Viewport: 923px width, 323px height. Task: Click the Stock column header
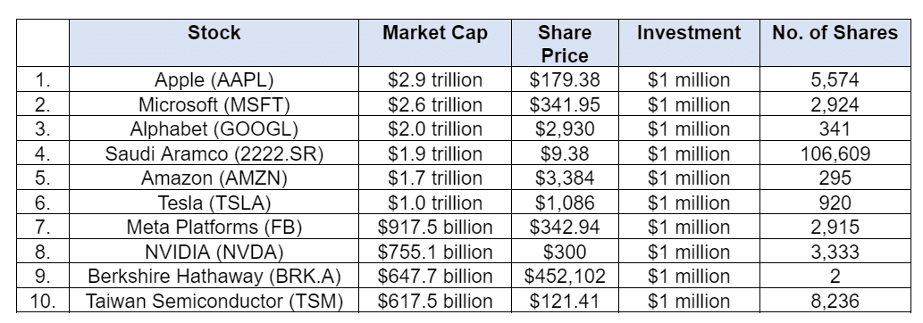pos(214,43)
